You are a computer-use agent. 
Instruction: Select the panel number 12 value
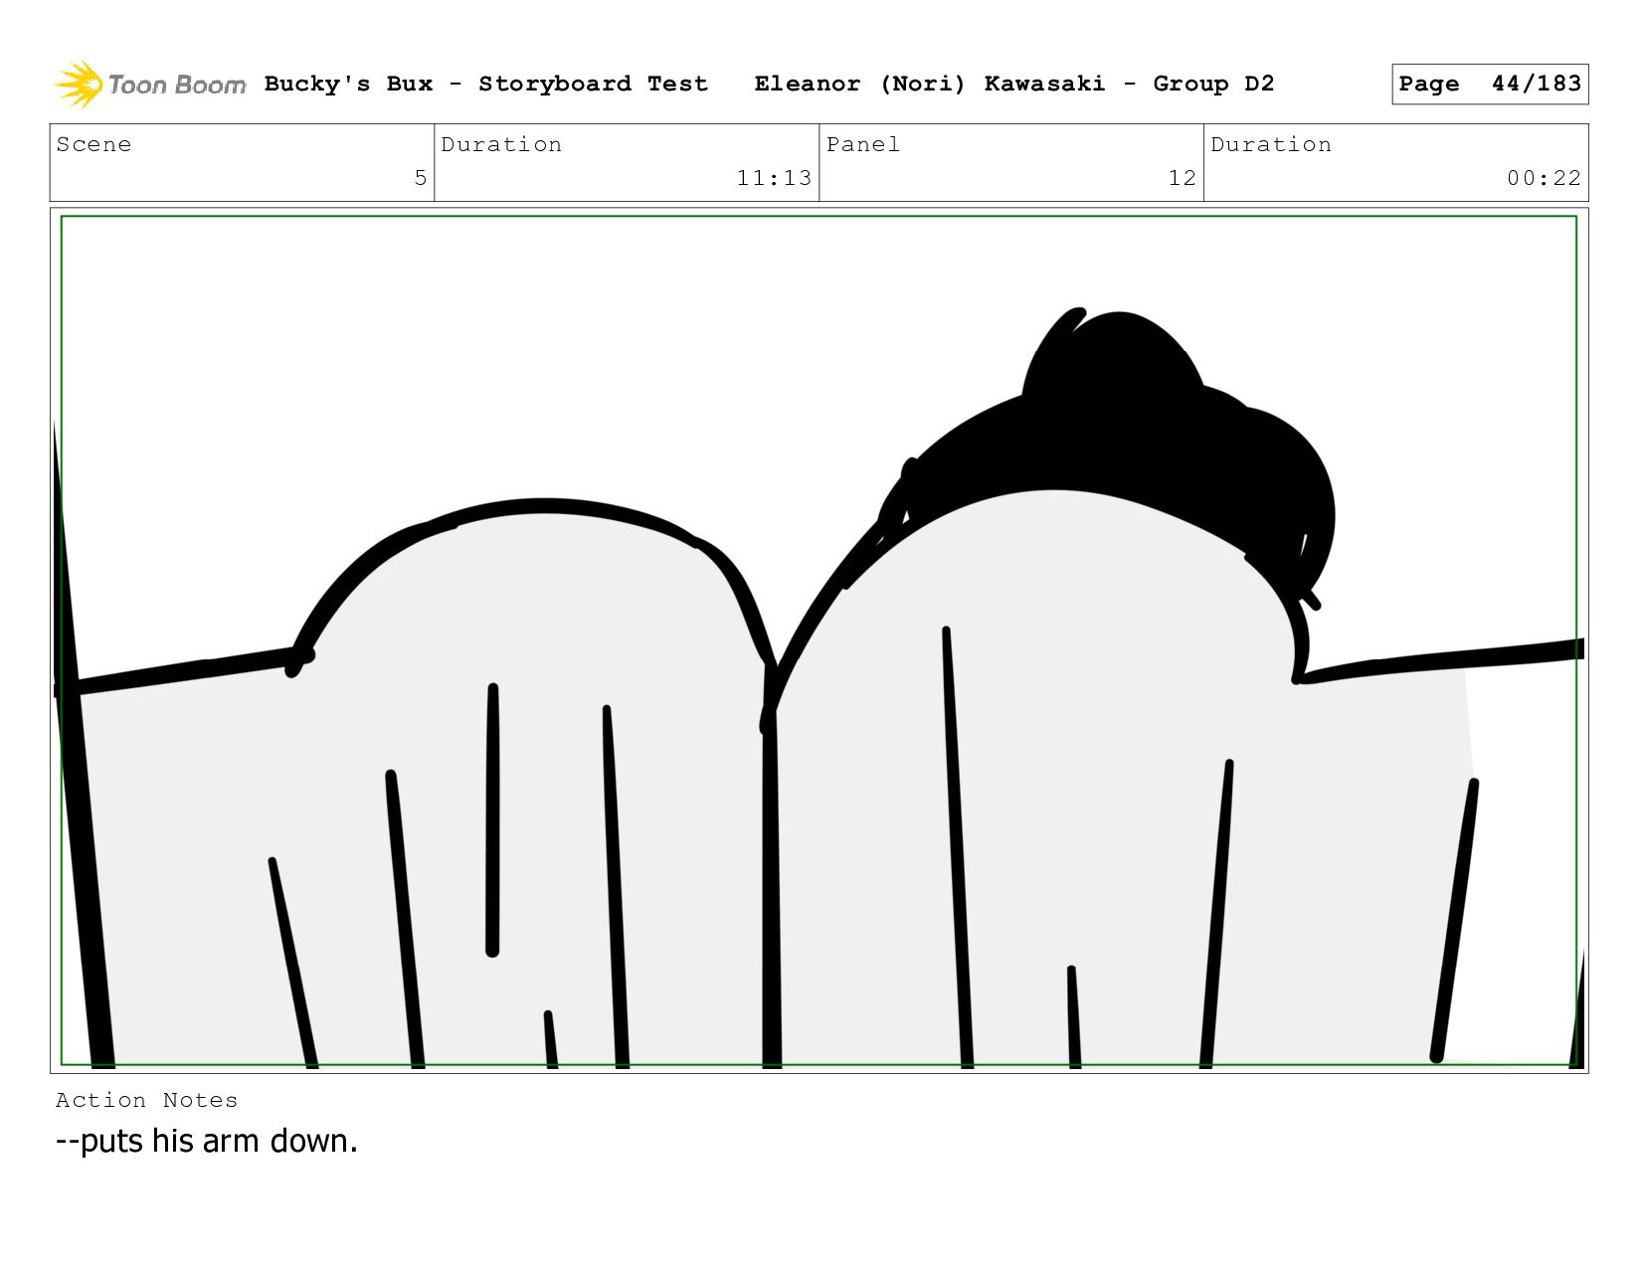tap(1182, 178)
